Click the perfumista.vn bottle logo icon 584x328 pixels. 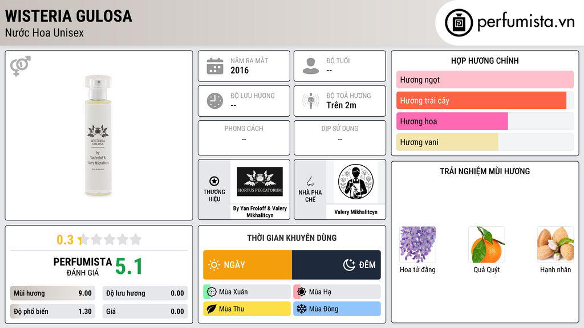(459, 23)
